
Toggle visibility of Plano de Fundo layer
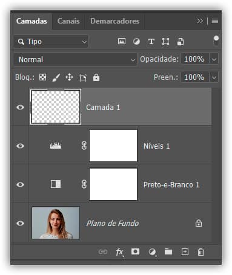point(20,223)
